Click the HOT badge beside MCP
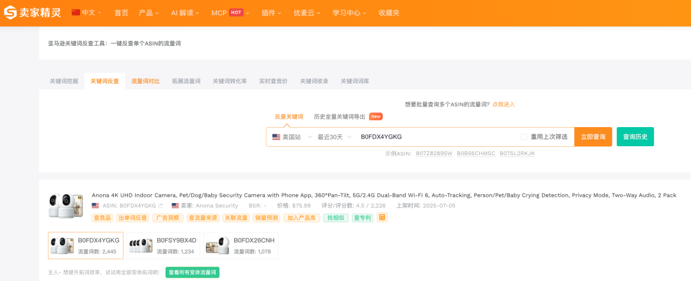Screen dimensions: 691x281 (x=236, y=12)
